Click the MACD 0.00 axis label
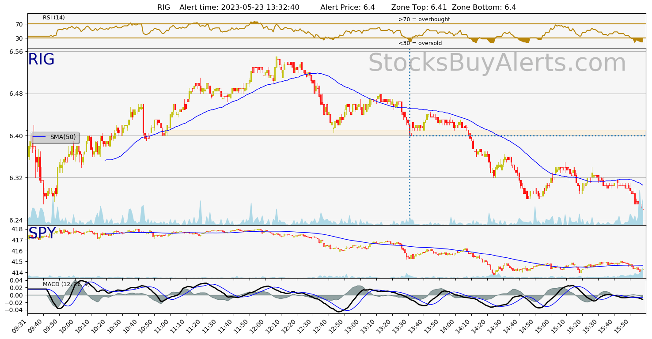This screenshot has width=652, height=339. pos(15,295)
